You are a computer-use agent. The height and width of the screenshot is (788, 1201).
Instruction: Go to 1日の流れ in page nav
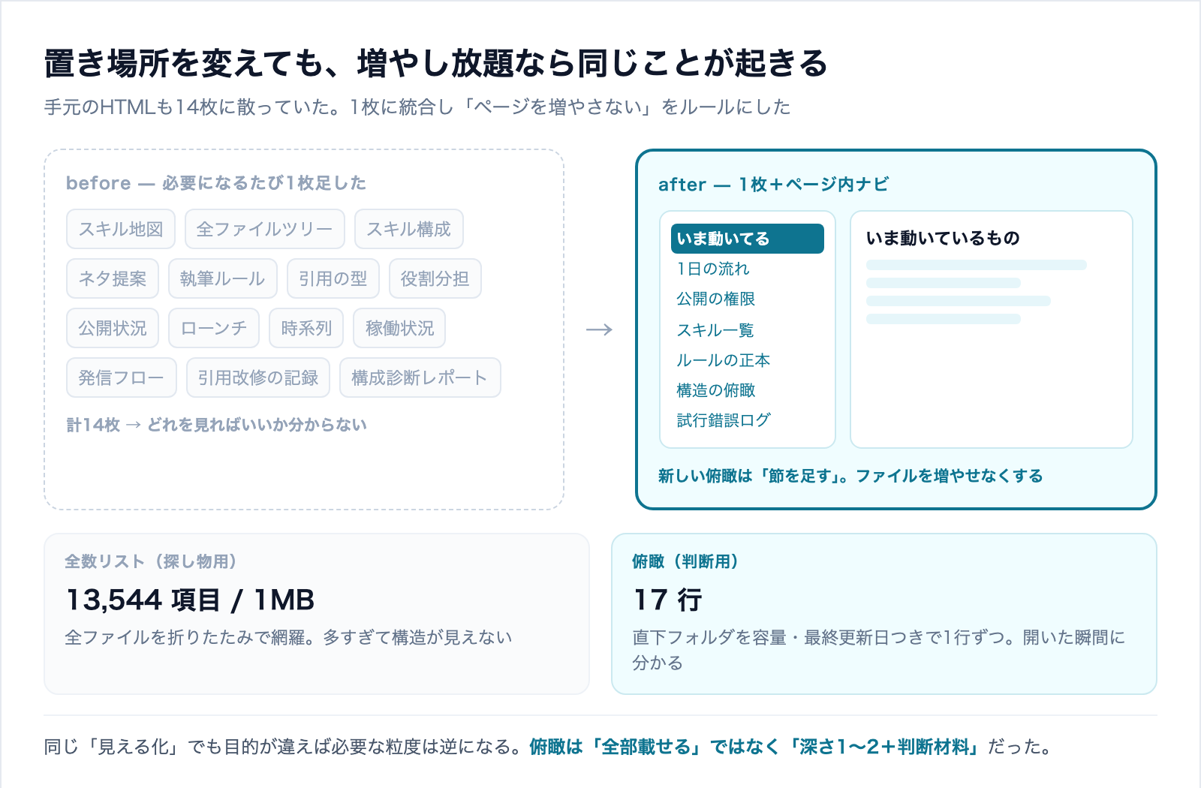point(713,269)
